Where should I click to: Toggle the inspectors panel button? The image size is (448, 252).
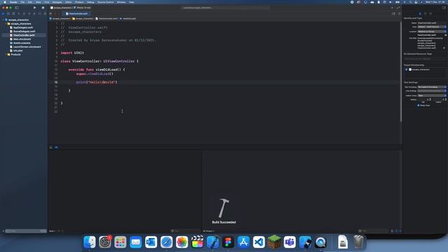(444, 8)
